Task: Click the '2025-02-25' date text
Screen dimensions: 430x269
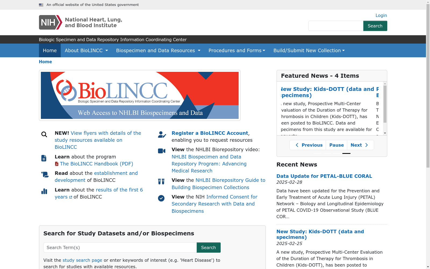Action: (289, 243)
